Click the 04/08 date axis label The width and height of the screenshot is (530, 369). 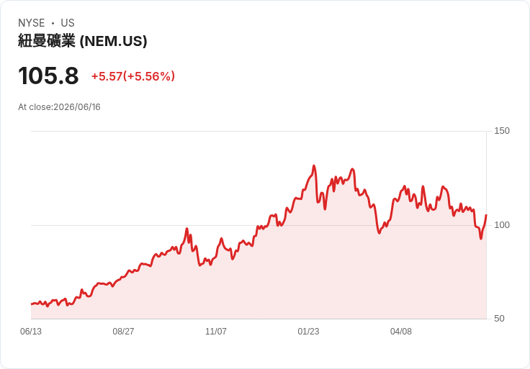tap(401, 332)
